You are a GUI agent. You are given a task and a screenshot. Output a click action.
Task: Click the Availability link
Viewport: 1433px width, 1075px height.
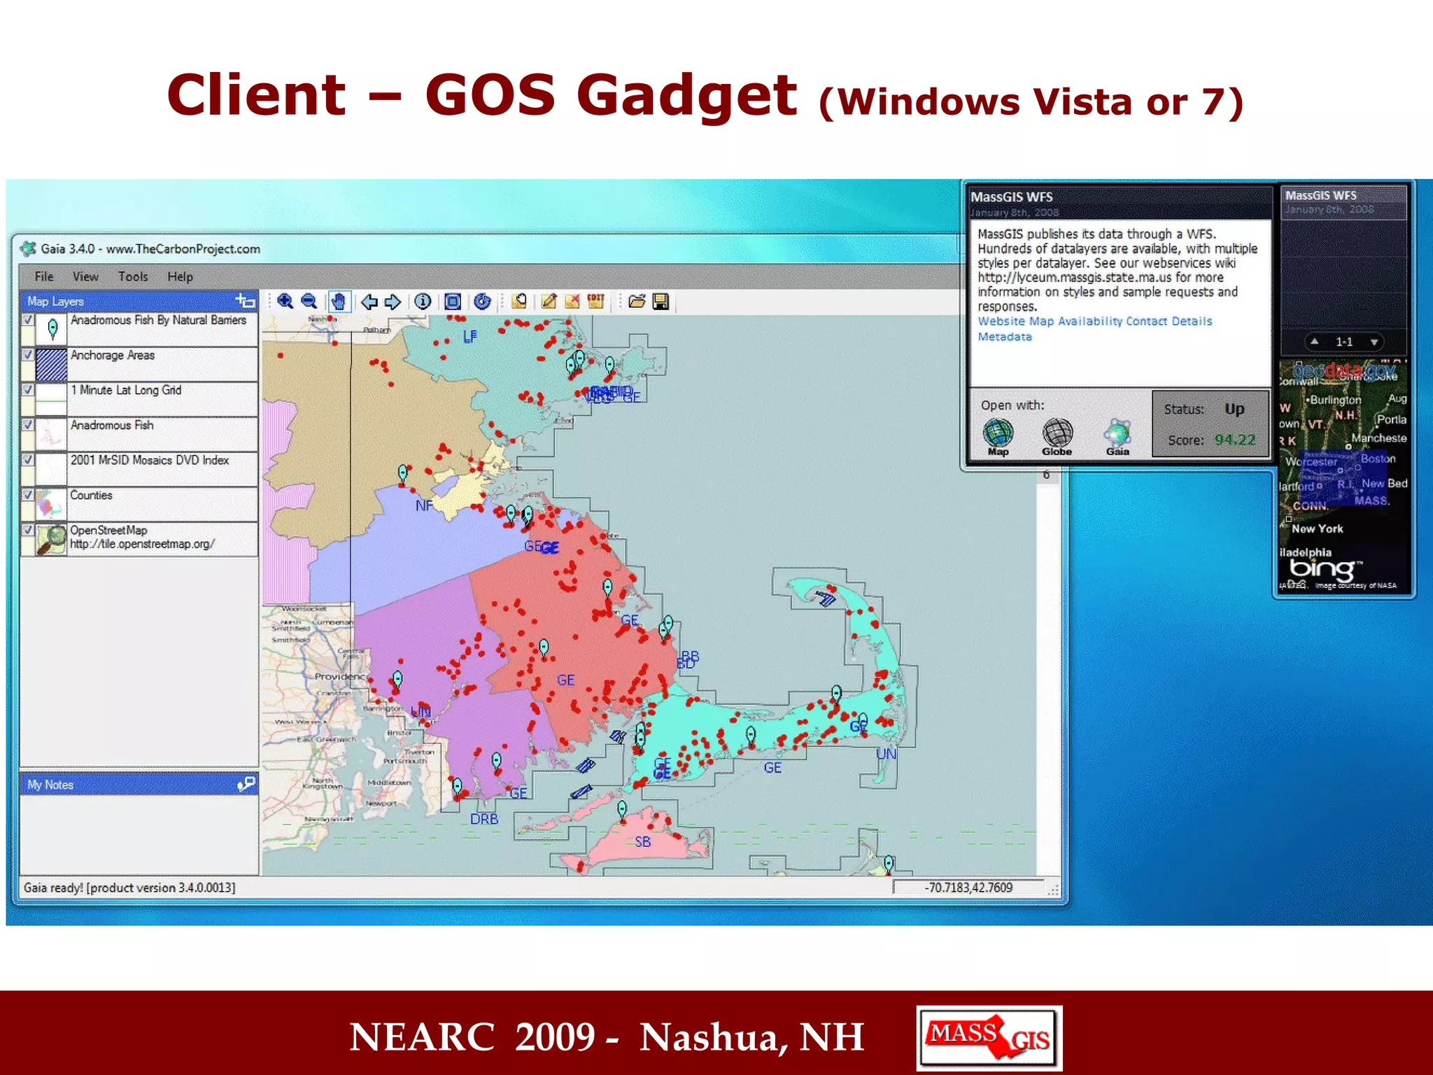tap(1090, 321)
